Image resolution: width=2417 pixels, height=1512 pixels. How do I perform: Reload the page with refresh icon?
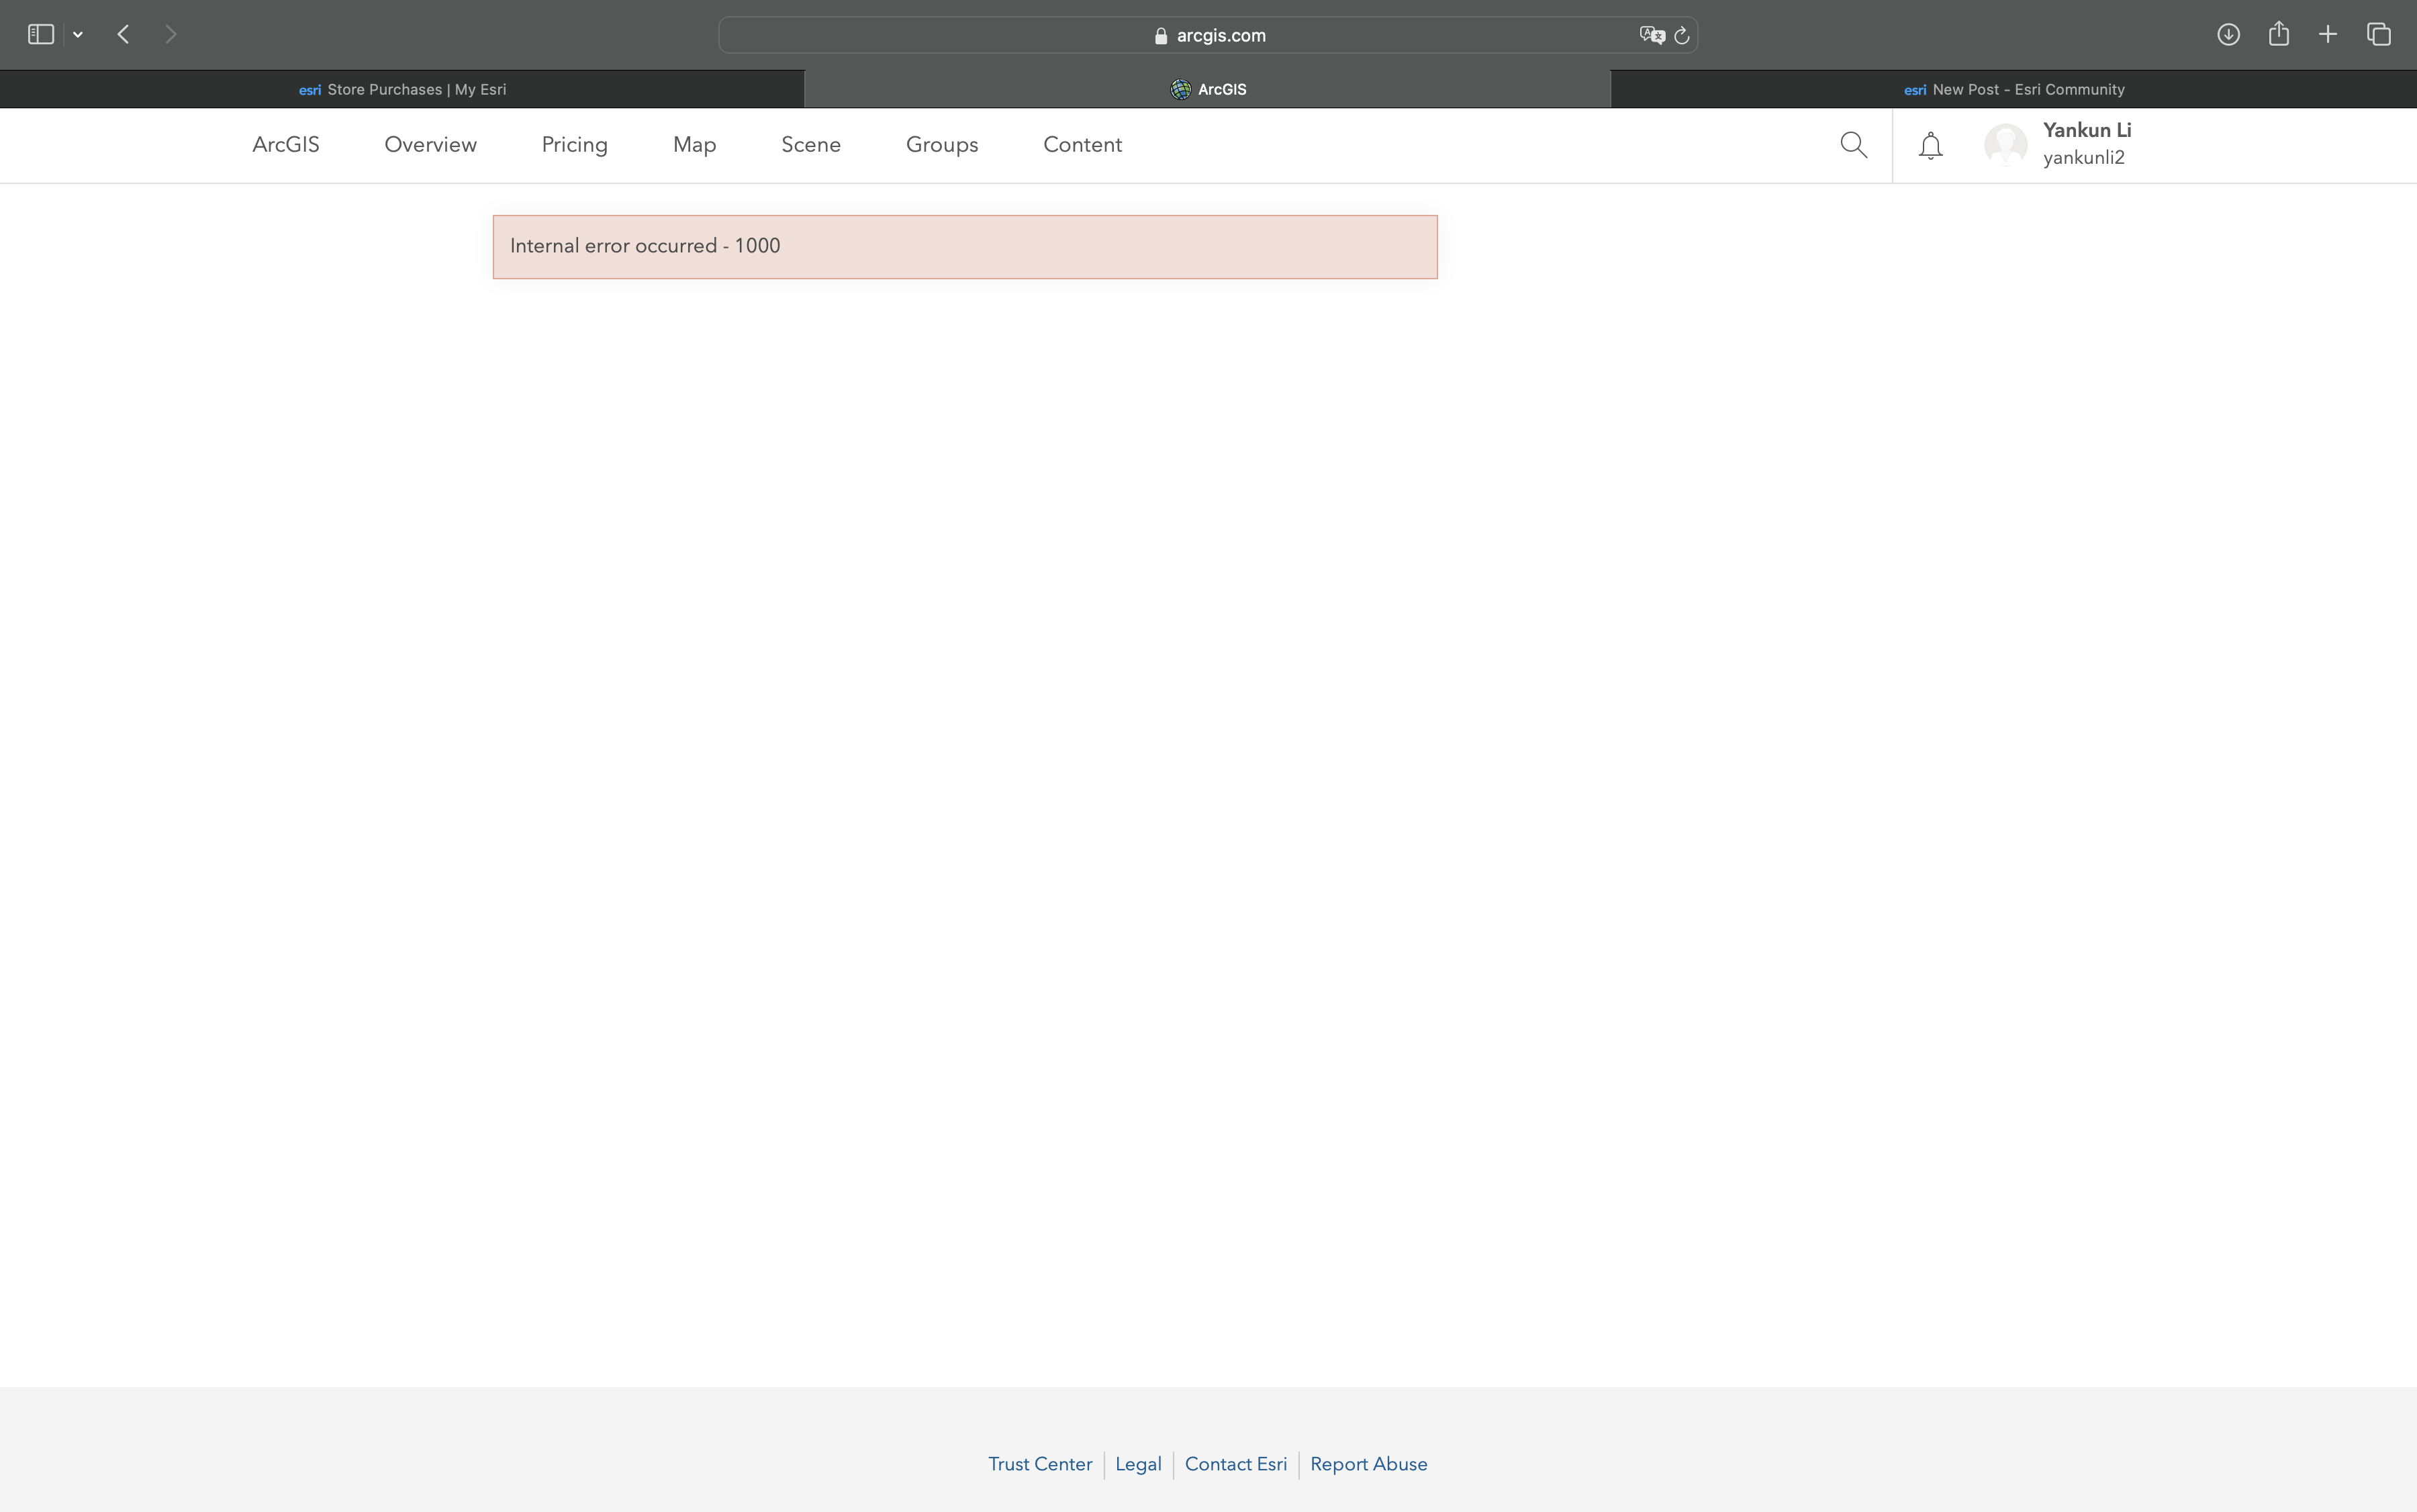pyautogui.click(x=1682, y=35)
